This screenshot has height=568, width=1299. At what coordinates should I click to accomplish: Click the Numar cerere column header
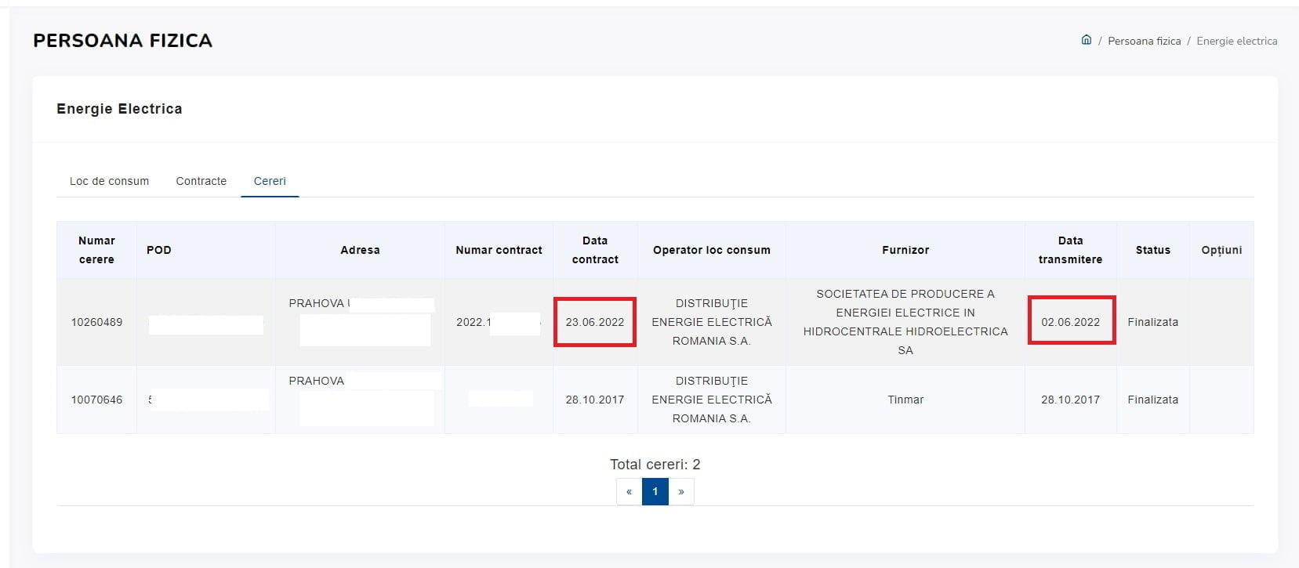pos(96,250)
